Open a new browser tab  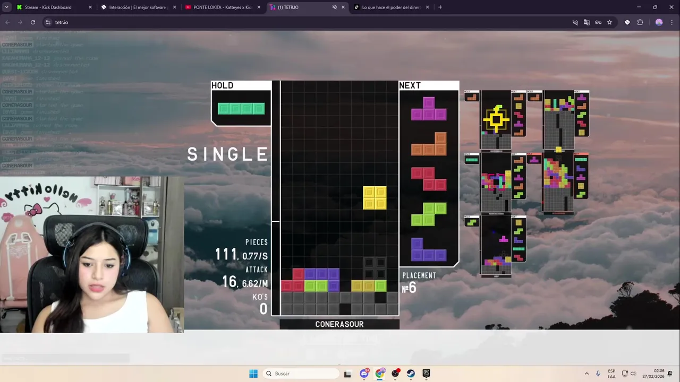(440, 7)
